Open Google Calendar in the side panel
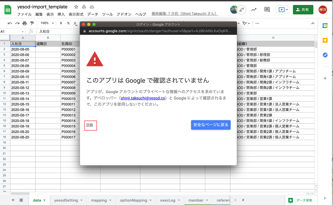333x205 pixels. pyautogui.click(x=325, y=26)
